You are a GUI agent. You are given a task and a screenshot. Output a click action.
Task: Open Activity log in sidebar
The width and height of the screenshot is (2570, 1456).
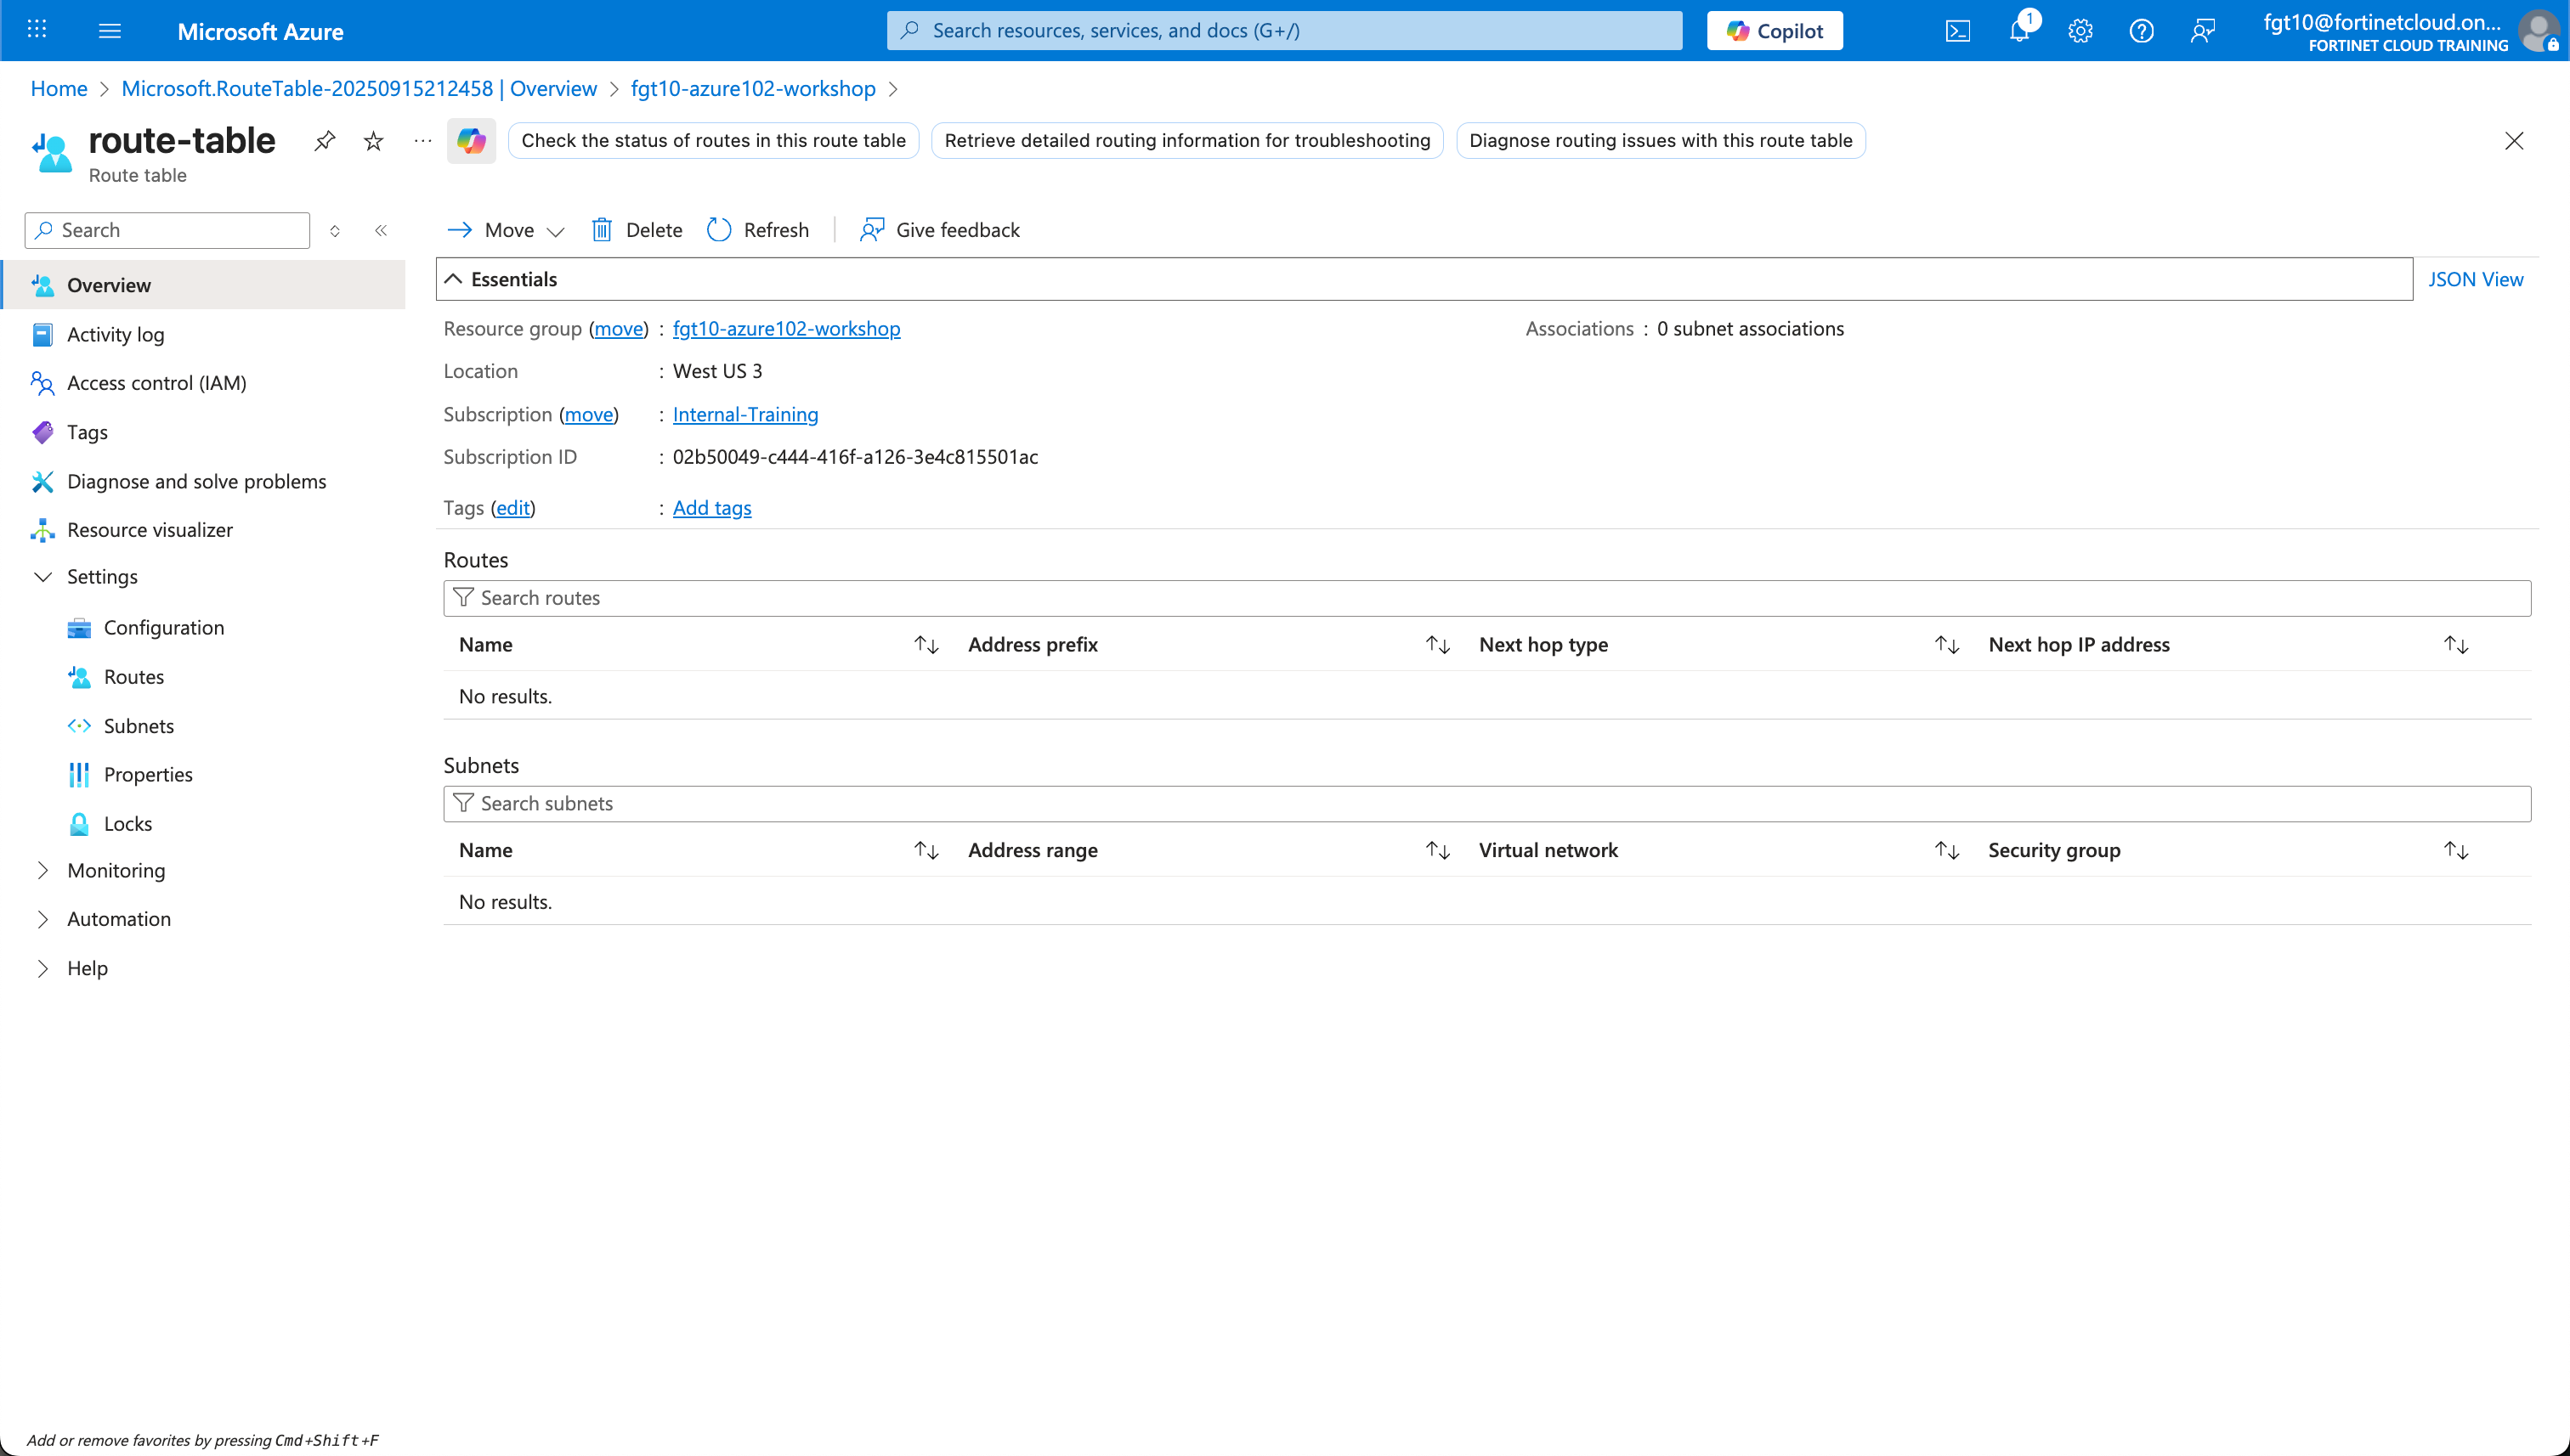coord(115,334)
